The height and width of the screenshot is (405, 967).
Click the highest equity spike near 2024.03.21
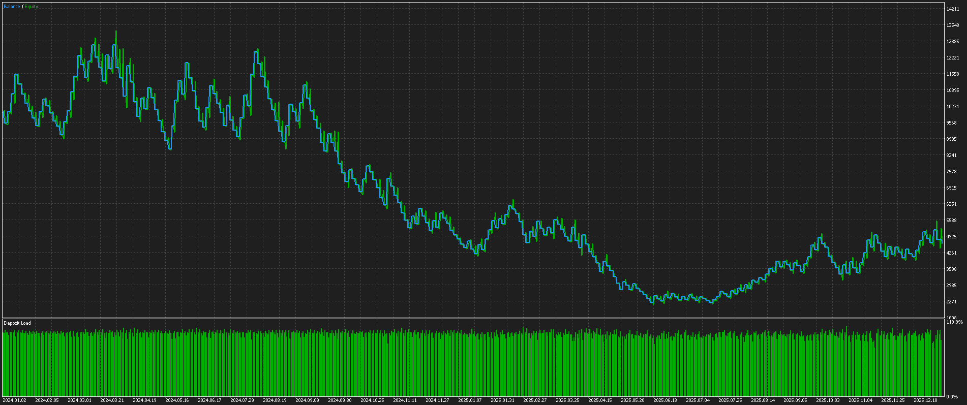(116, 32)
